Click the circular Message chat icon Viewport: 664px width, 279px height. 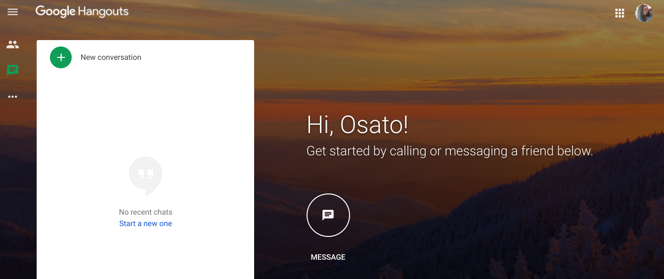[x=328, y=215]
